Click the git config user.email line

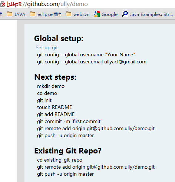tap(92, 62)
